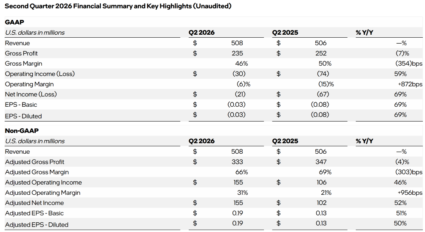The height and width of the screenshot is (232, 425).
Task: Click the Adjusted Operating Margin +956bps value
Action: pos(410,193)
